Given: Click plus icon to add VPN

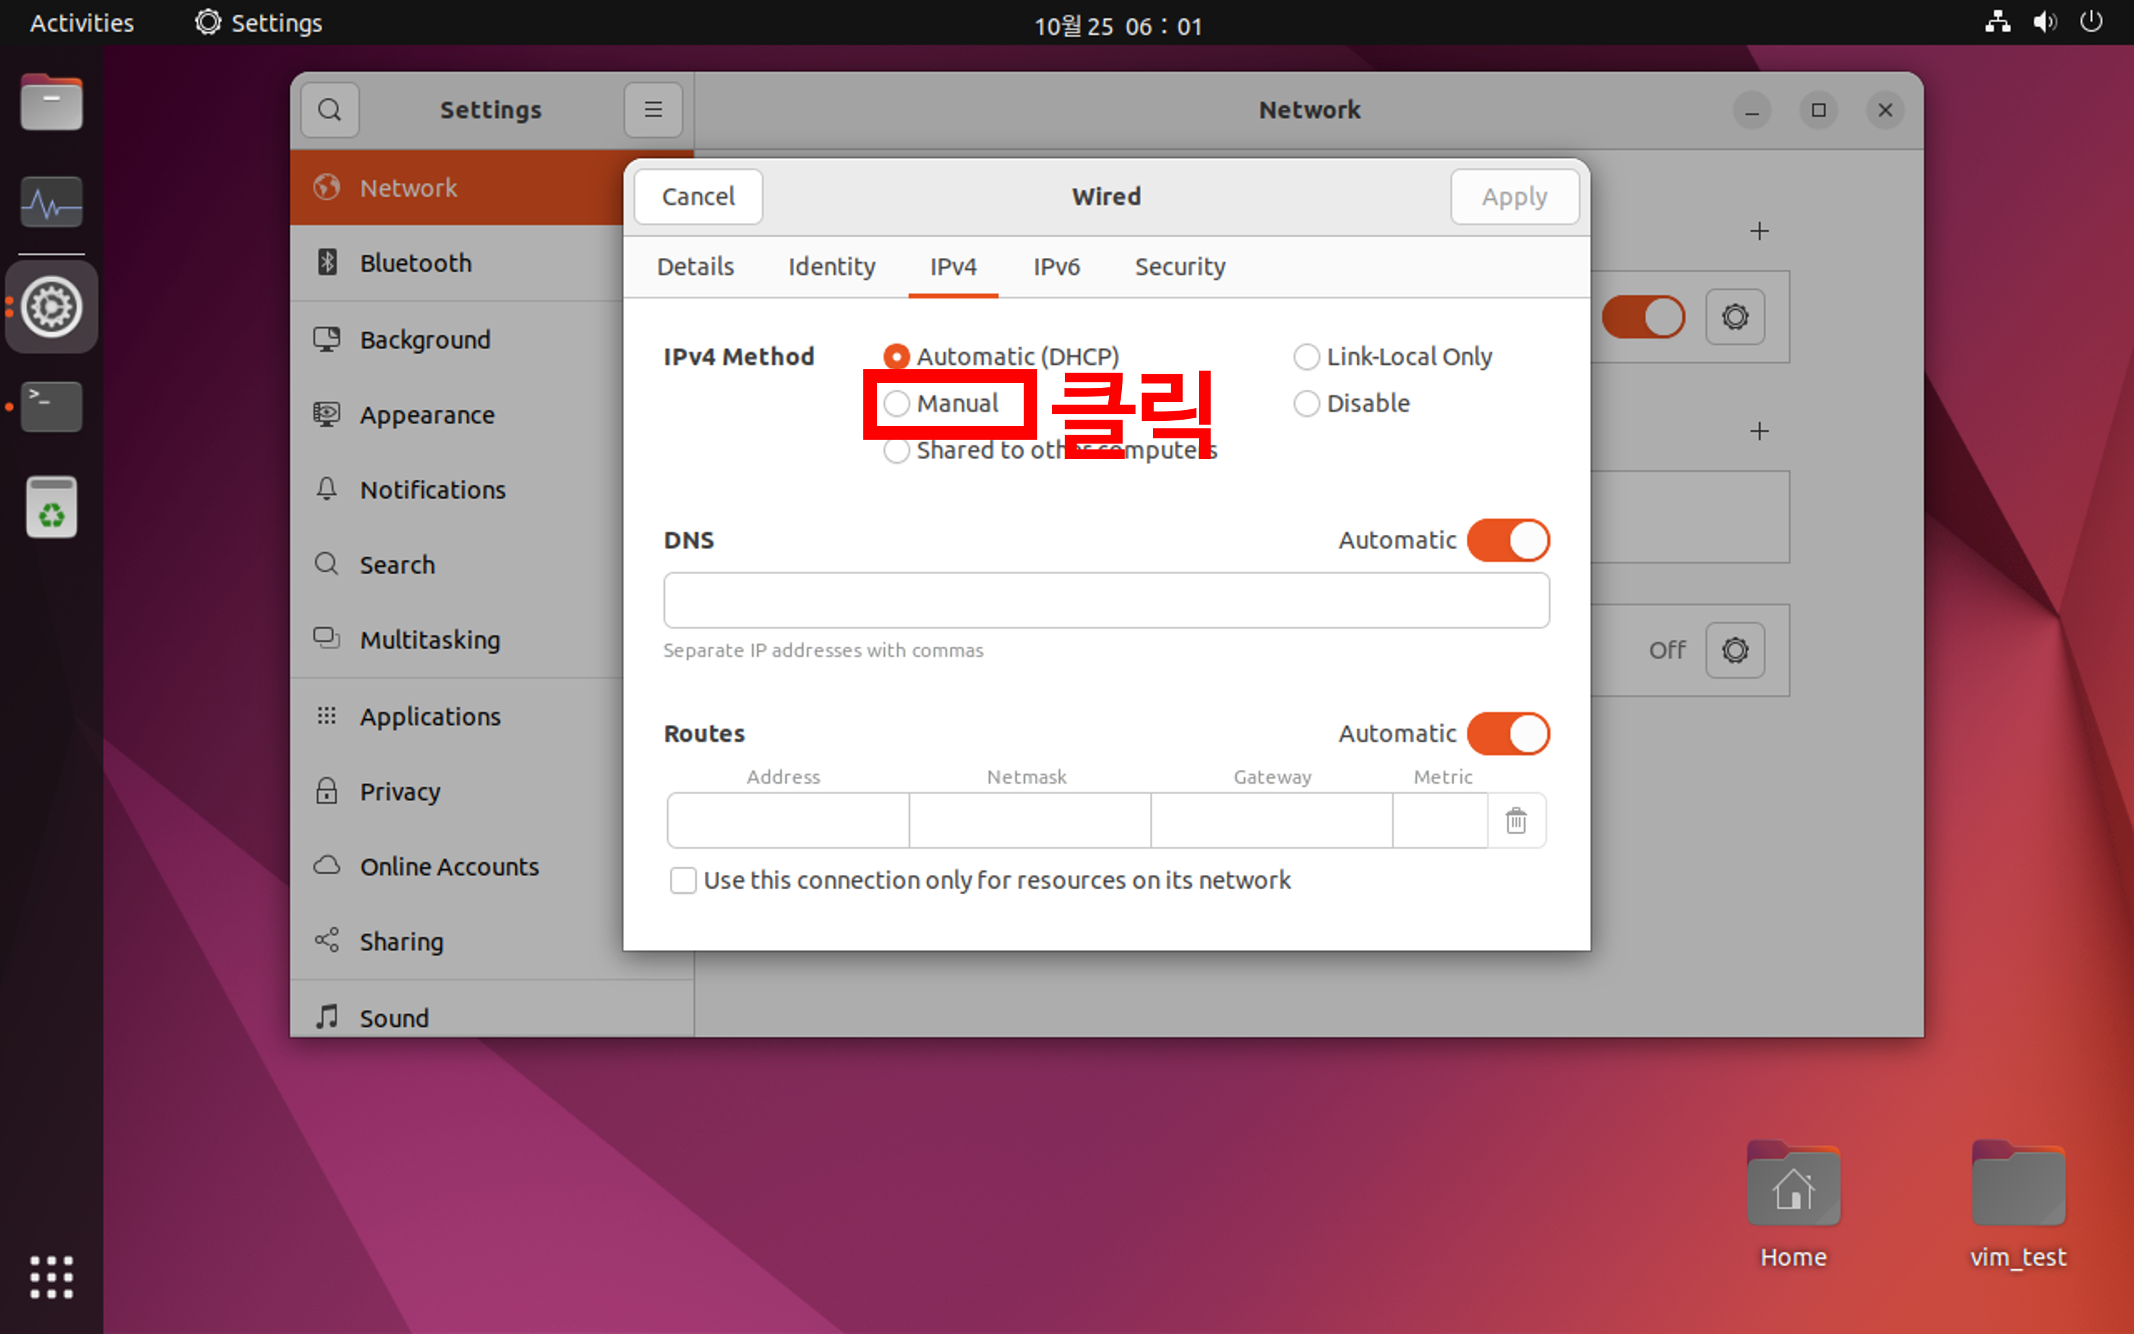Looking at the screenshot, I should tap(1759, 431).
